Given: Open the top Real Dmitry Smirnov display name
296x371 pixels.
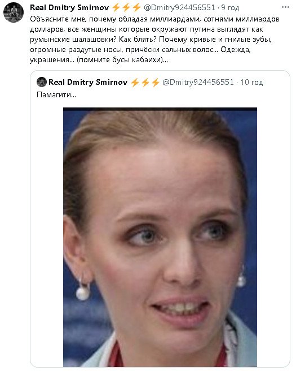Looking at the screenshot, I should 69,7.
